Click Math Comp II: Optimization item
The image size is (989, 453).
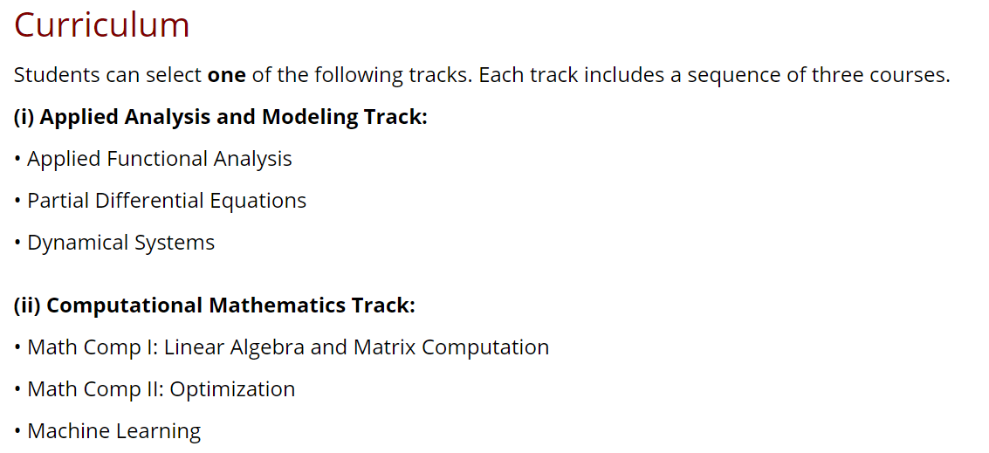click(x=161, y=389)
